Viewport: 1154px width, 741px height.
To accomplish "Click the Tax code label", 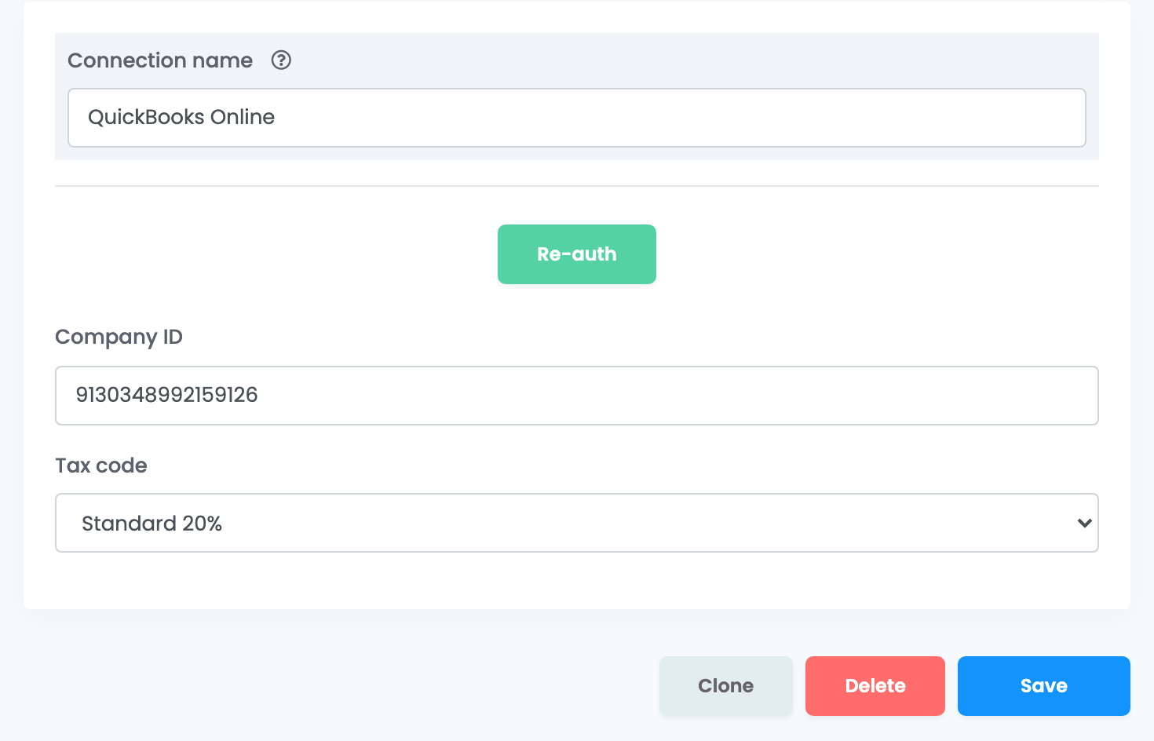I will (101, 465).
